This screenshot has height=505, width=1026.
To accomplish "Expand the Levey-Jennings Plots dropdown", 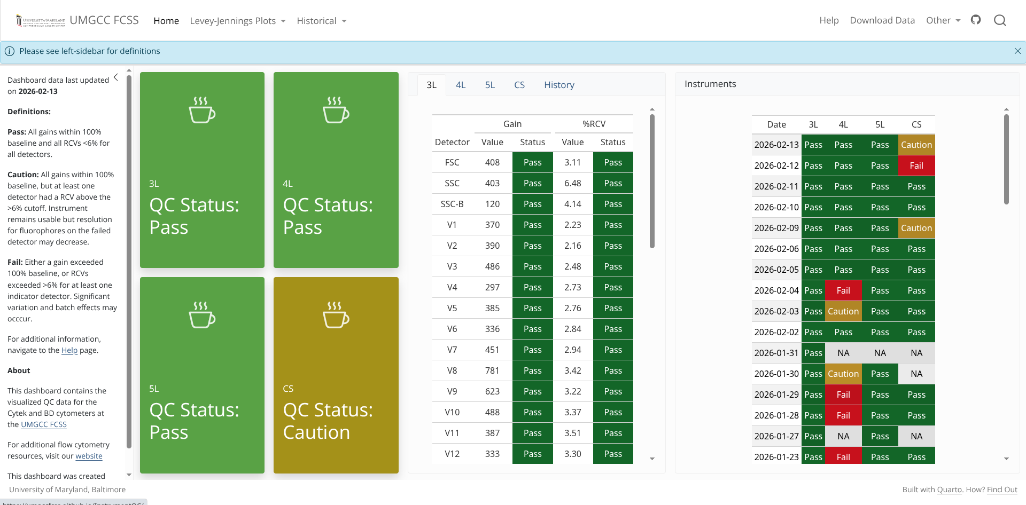I will 238,21.
